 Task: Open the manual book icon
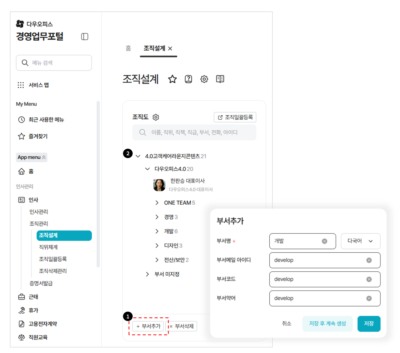pos(220,79)
